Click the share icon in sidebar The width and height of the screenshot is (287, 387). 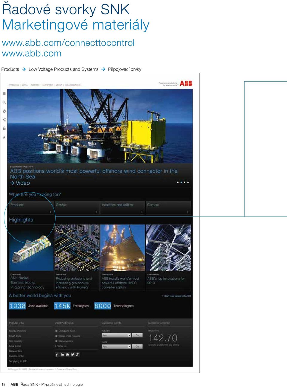tap(4, 120)
